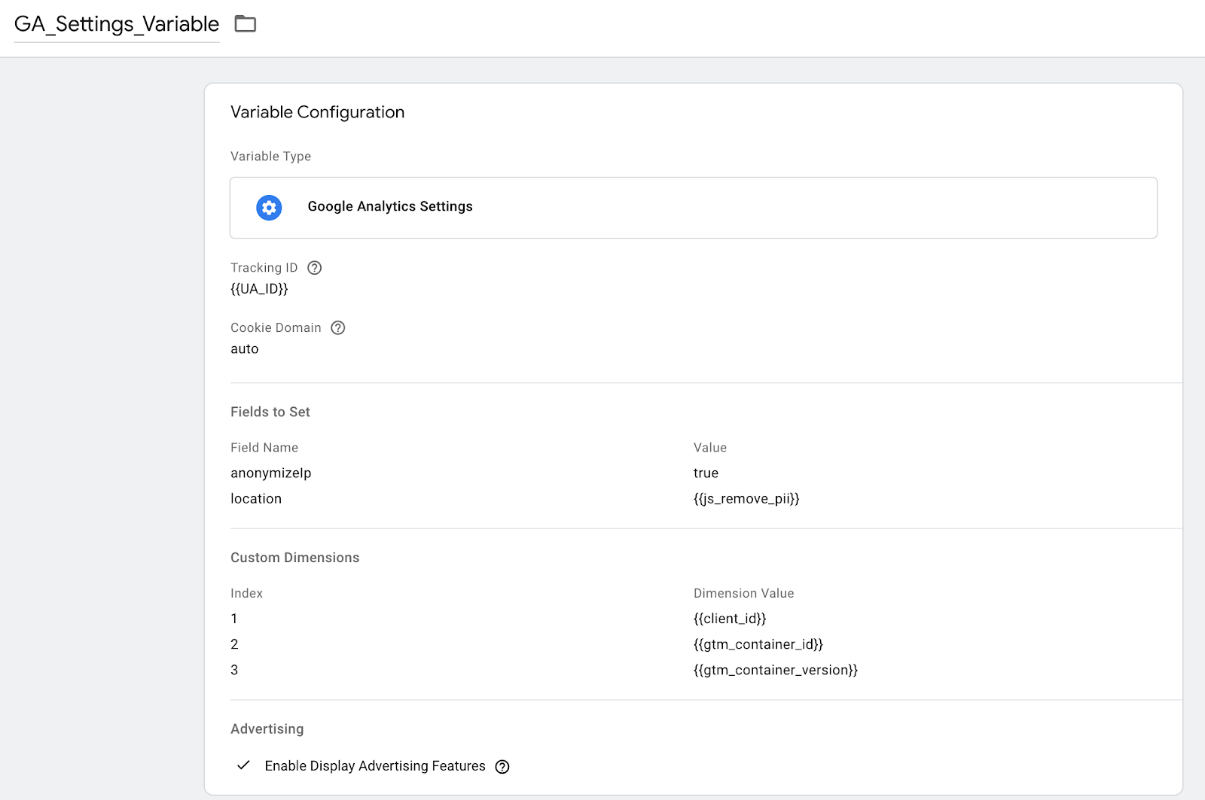Select the anonymizeIp field name row
1205x800 pixels.
[x=271, y=473]
